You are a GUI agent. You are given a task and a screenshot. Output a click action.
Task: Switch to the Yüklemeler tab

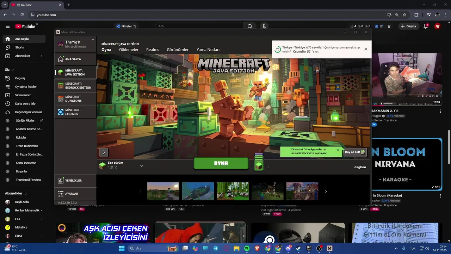coord(129,50)
